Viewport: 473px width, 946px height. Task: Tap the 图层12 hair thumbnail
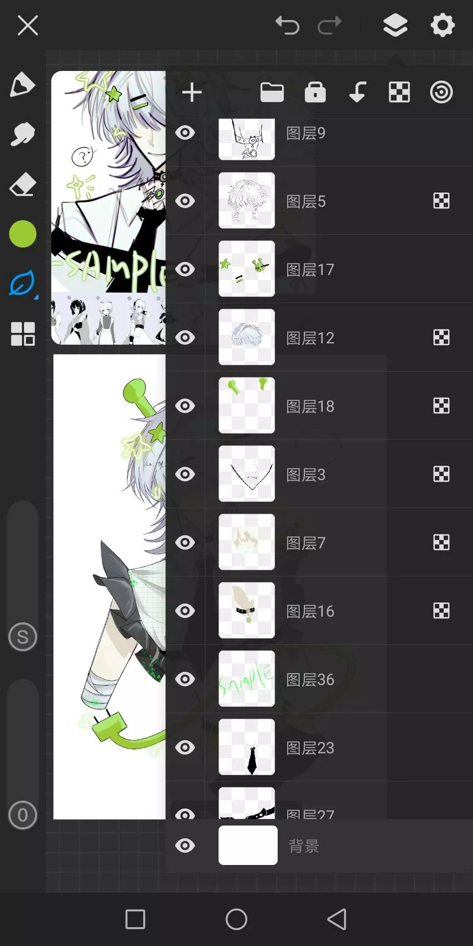point(247,337)
